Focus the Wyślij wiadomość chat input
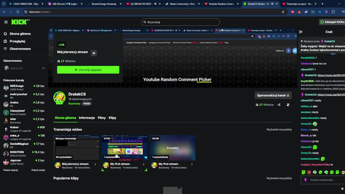Image resolution: width=345 pixels, height=194 pixels. [323, 180]
